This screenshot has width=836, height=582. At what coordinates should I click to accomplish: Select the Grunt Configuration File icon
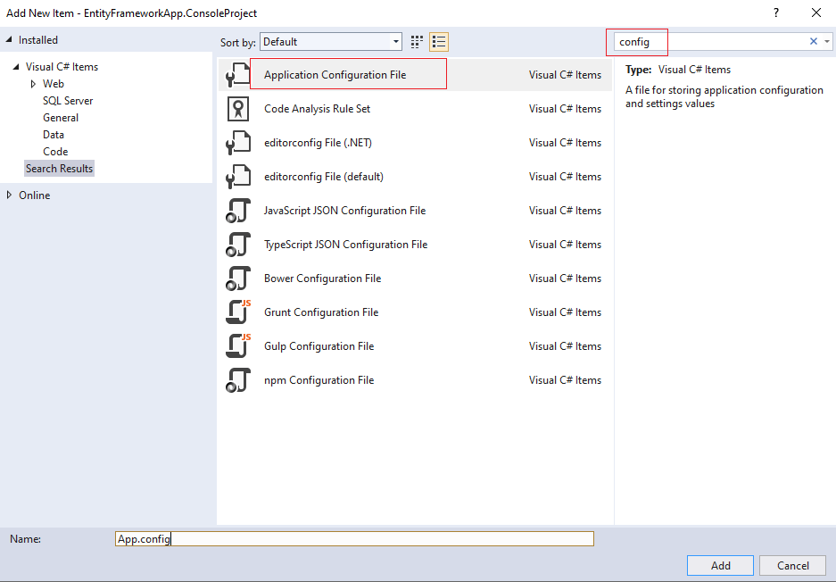coord(237,312)
